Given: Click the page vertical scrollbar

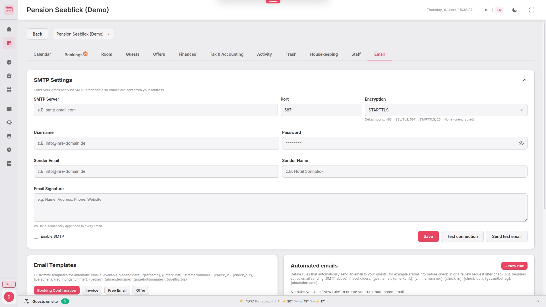Looking at the screenshot, I should pos(545,117).
